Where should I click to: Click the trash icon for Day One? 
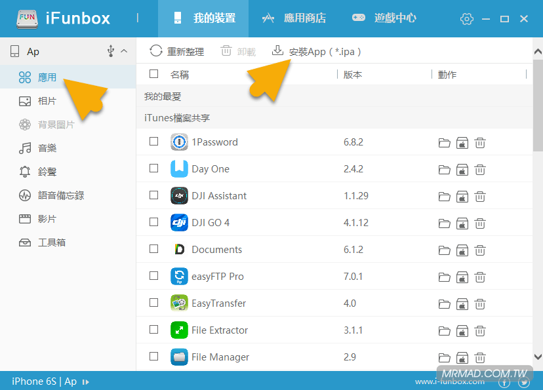coord(480,169)
